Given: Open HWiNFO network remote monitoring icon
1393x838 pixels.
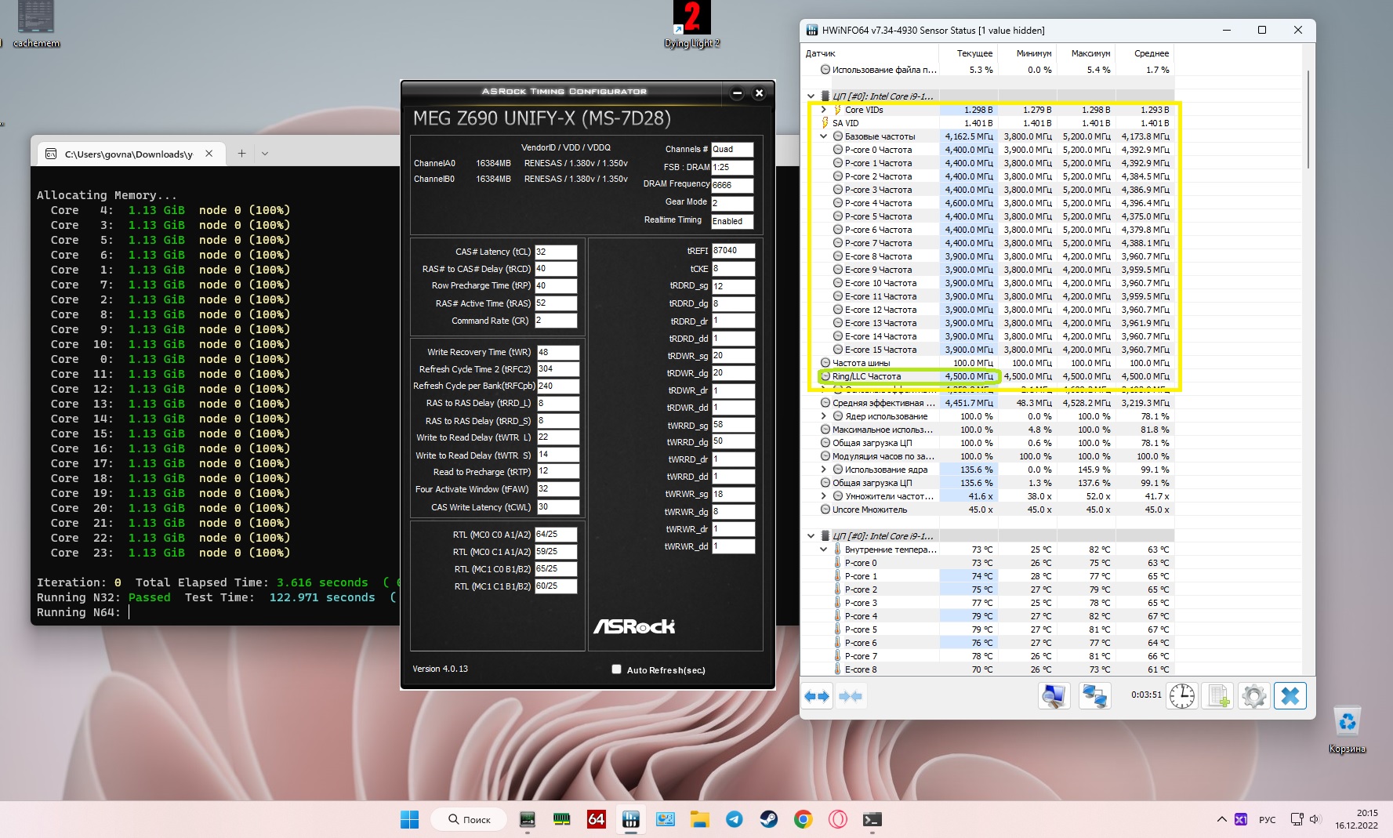Looking at the screenshot, I should click(1094, 696).
